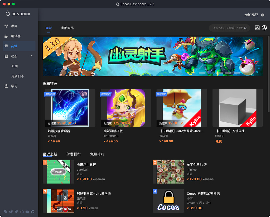Image resolution: width=270 pixels, height=217 pixels.
Task: Open the settings gear next to zxh1982
Action: (263, 15)
